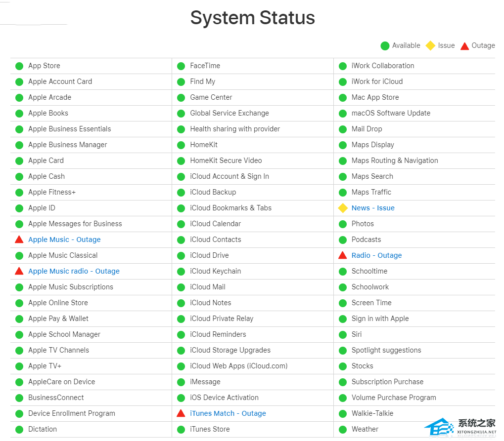Click the red Outage triangle in the legend

[x=465, y=46]
